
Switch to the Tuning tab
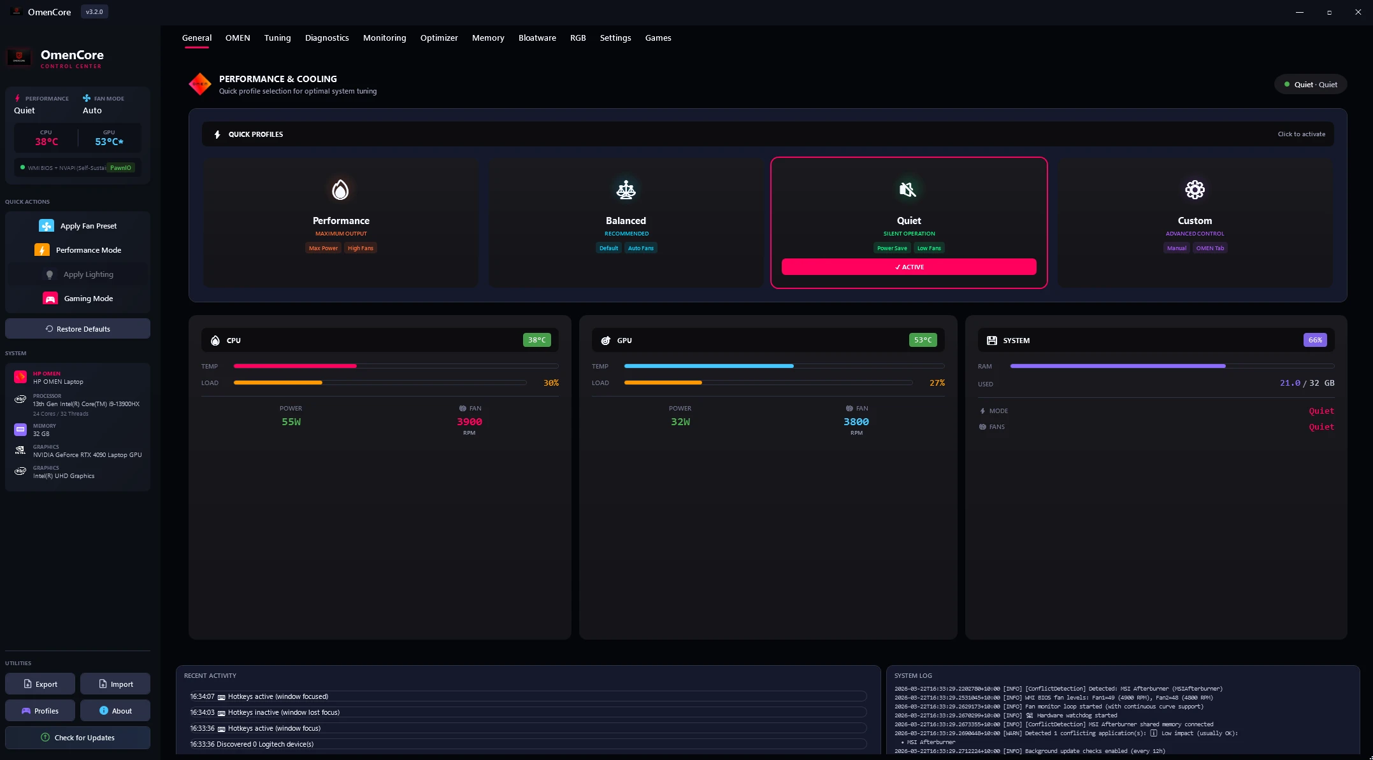click(x=277, y=38)
